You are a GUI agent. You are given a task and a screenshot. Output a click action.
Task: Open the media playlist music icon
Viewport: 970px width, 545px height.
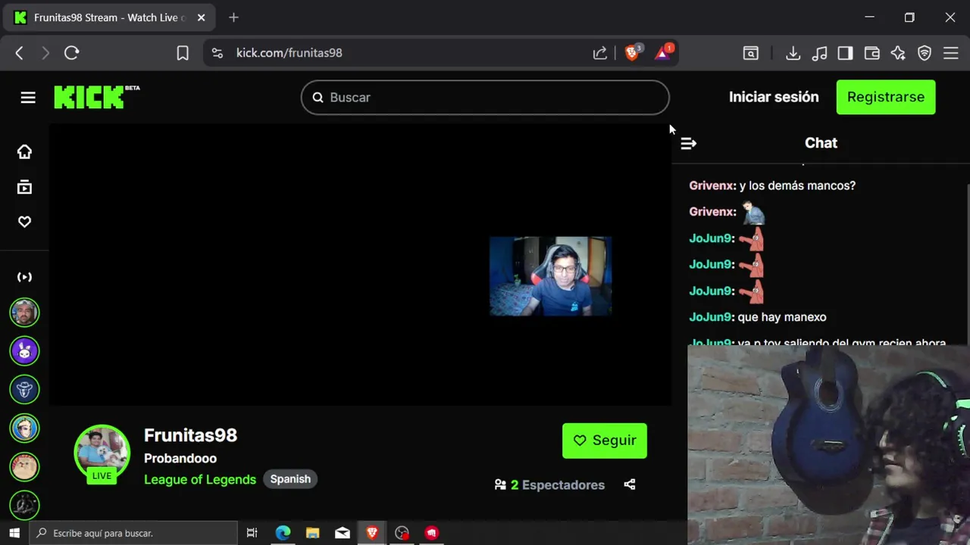[819, 53]
